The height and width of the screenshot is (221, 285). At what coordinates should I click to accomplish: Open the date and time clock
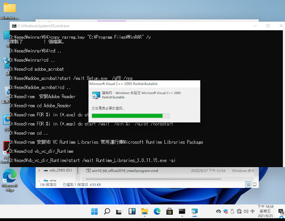pos(265,211)
